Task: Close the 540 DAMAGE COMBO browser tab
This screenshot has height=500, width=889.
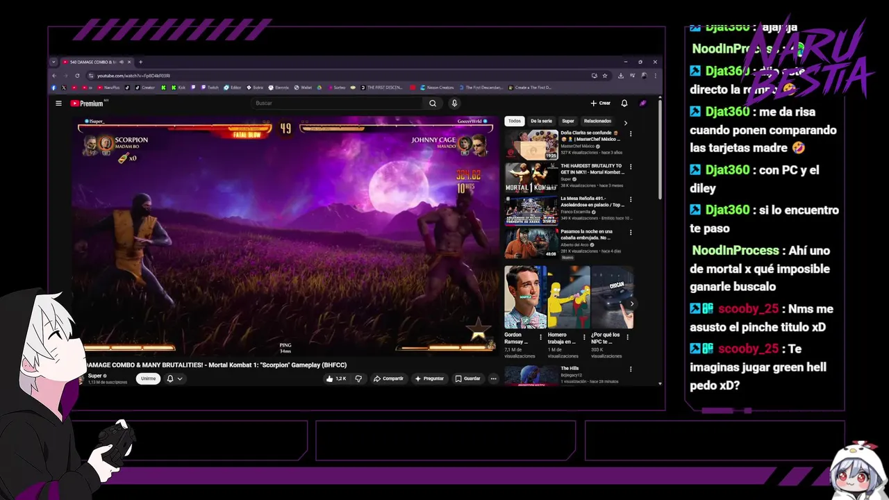Action: click(130, 62)
